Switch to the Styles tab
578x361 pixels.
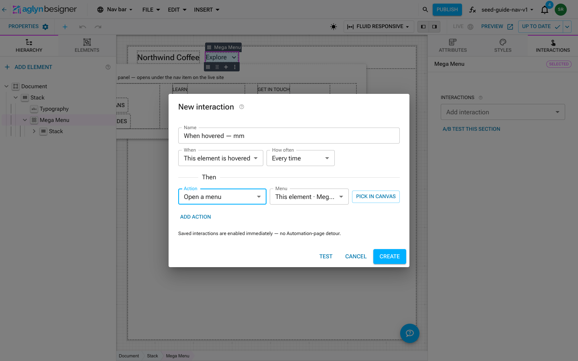(x=503, y=45)
